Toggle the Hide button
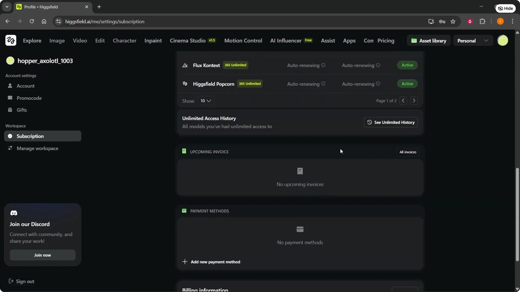 [x=505, y=8]
